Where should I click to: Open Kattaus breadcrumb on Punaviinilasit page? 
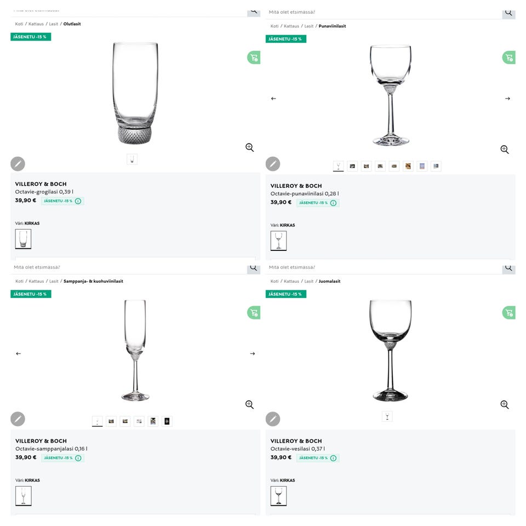point(291,26)
